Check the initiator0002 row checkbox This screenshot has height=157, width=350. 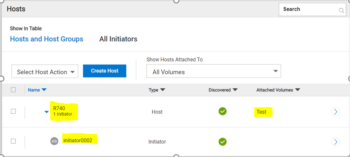13,142
